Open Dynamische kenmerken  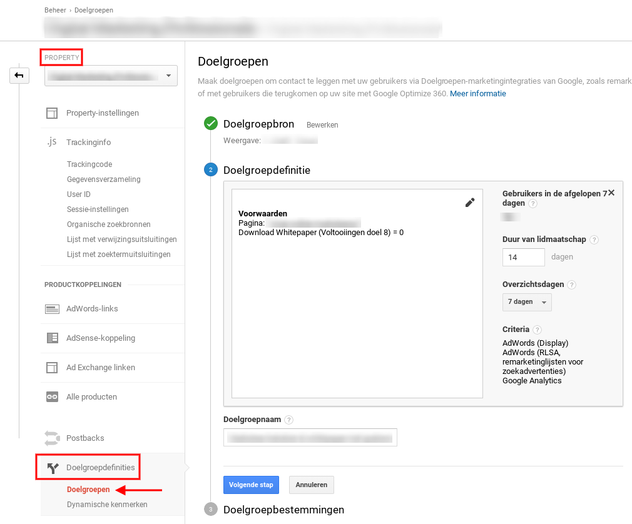click(x=107, y=504)
